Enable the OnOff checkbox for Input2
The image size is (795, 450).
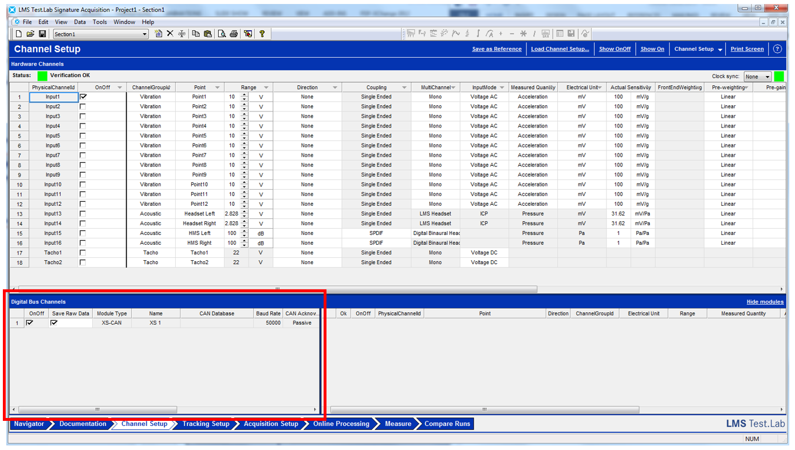tap(83, 106)
